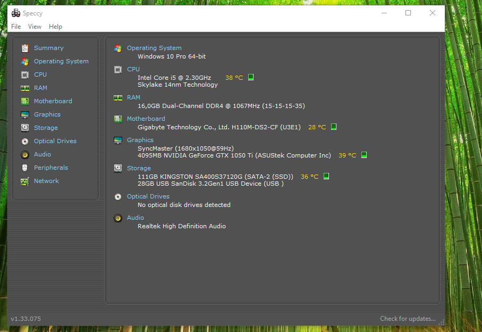The image size is (482, 332).
Task: Open the Network sidebar section
Action: (46, 181)
